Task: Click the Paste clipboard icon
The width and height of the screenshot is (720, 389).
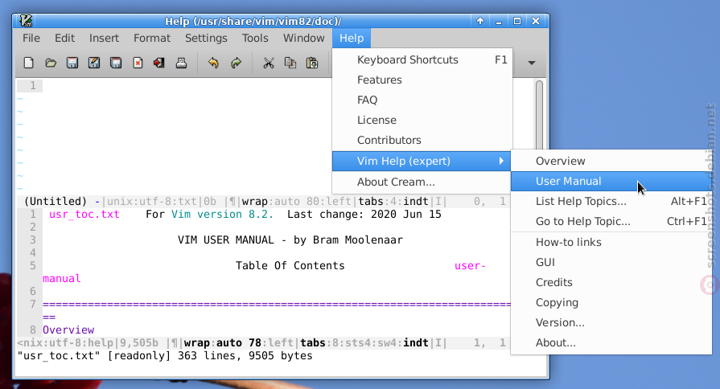Action: tap(312, 63)
